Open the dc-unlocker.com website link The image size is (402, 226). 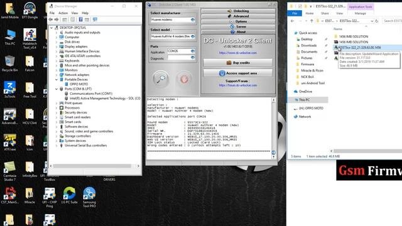[237, 53]
